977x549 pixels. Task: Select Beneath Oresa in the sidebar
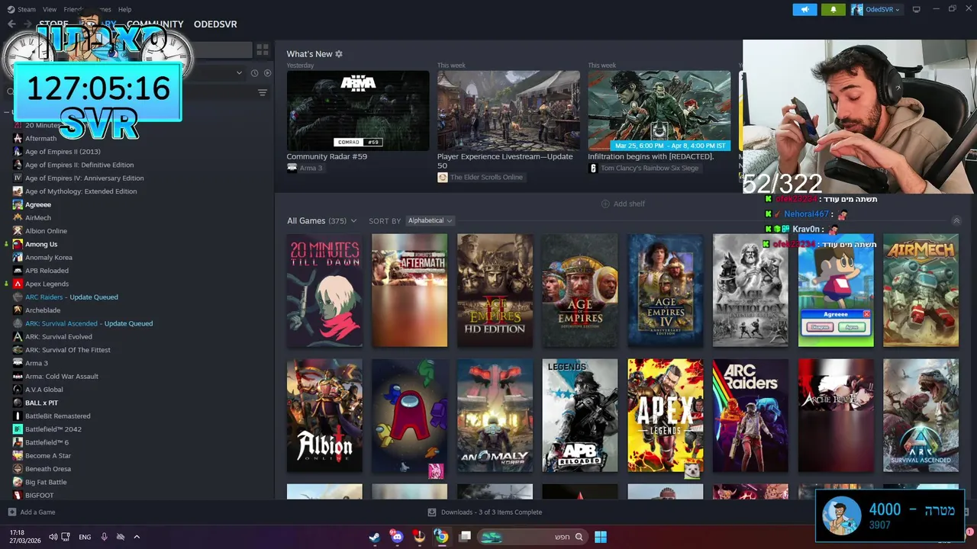click(48, 469)
